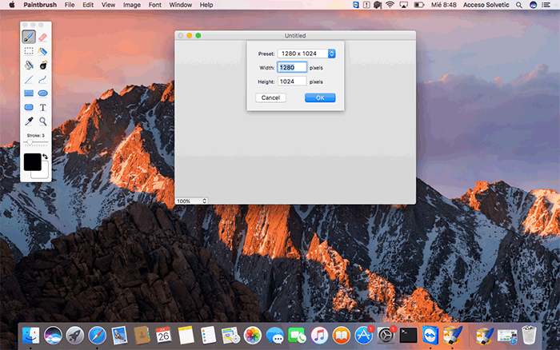This screenshot has height=350, width=560.
Task: Open Messages in the Dock
Action: point(274,336)
